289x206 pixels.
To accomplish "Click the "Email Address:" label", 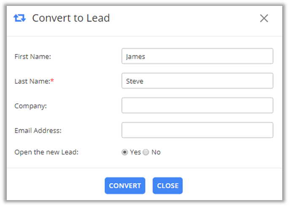I will point(38,131).
